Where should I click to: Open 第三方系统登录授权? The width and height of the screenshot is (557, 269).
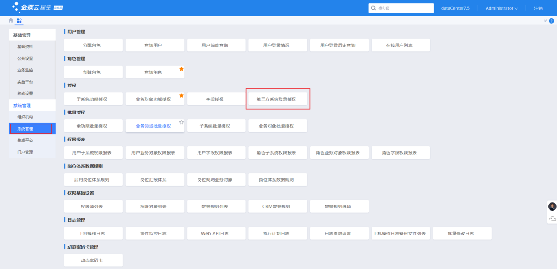coord(278,99)
